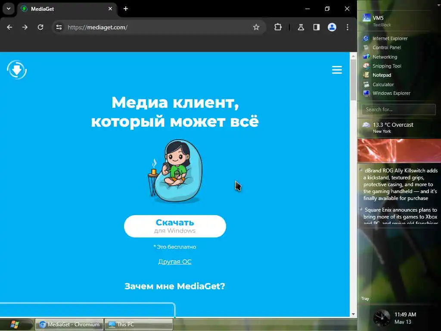Toggle the browser side panel

pos(317,27)
